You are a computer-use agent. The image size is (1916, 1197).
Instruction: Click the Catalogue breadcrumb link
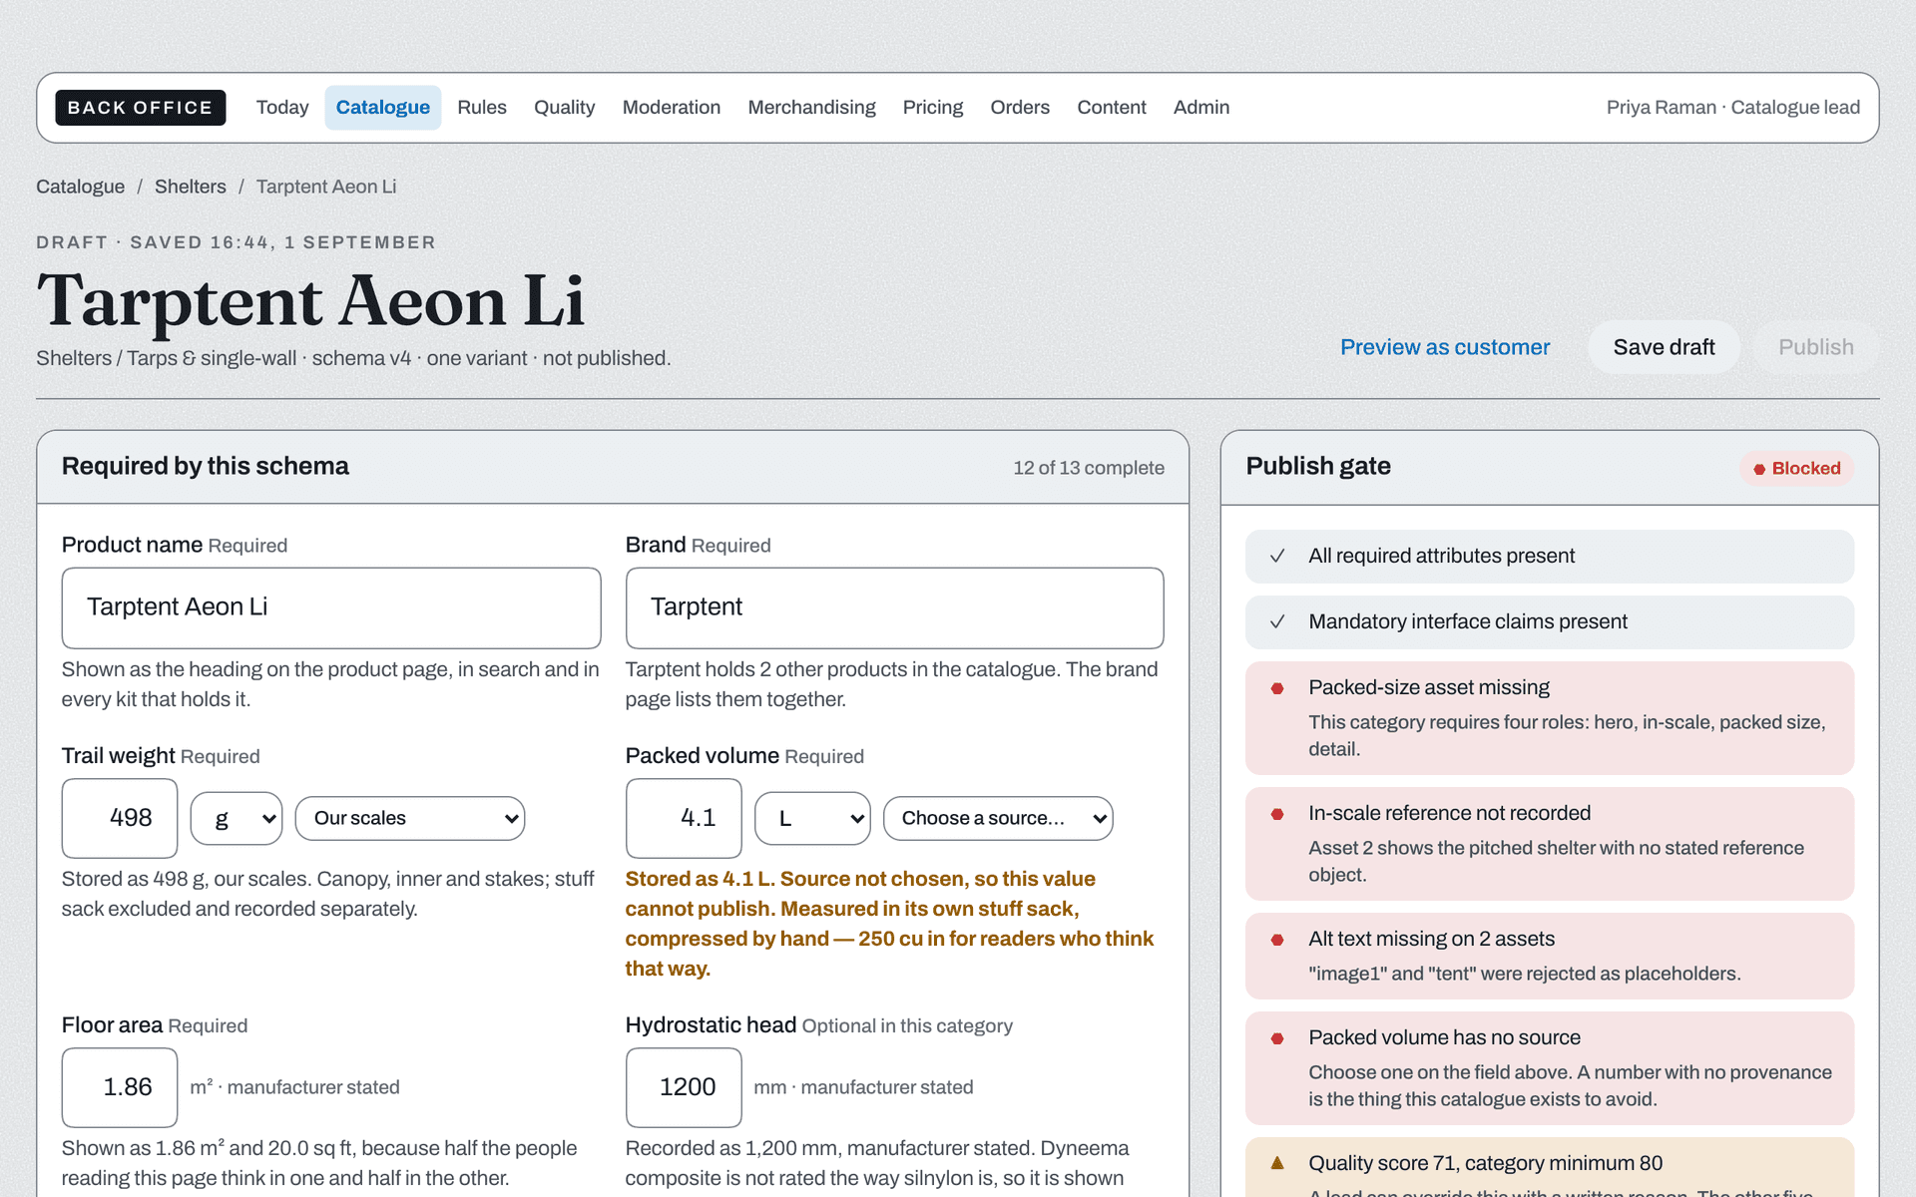[81, 187]
